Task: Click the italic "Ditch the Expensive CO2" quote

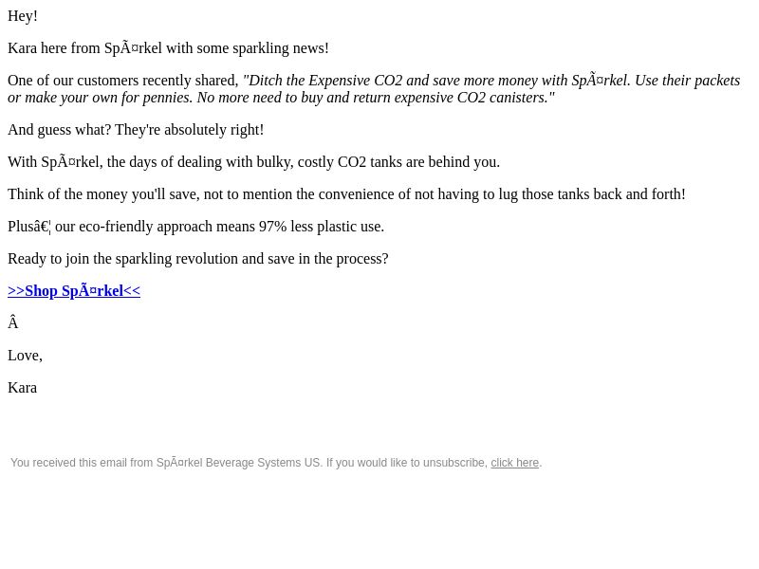Action: pos(322,81)
